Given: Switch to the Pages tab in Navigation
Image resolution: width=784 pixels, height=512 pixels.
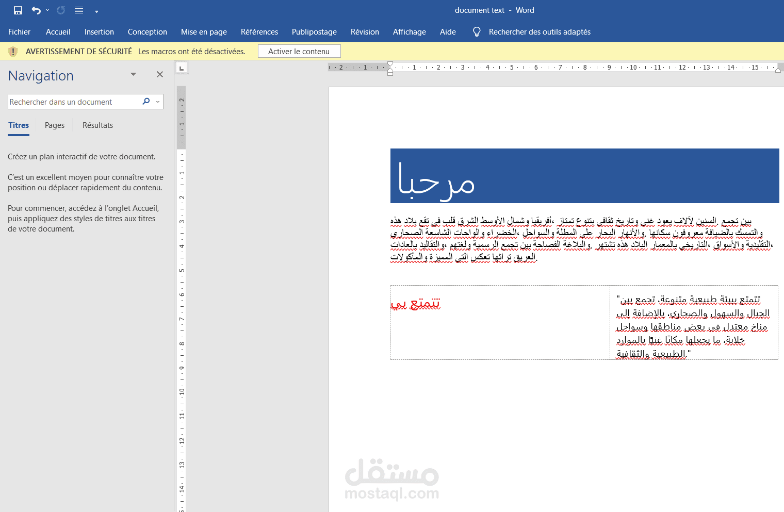Looking at the screenshot, I should pos(54,125).
